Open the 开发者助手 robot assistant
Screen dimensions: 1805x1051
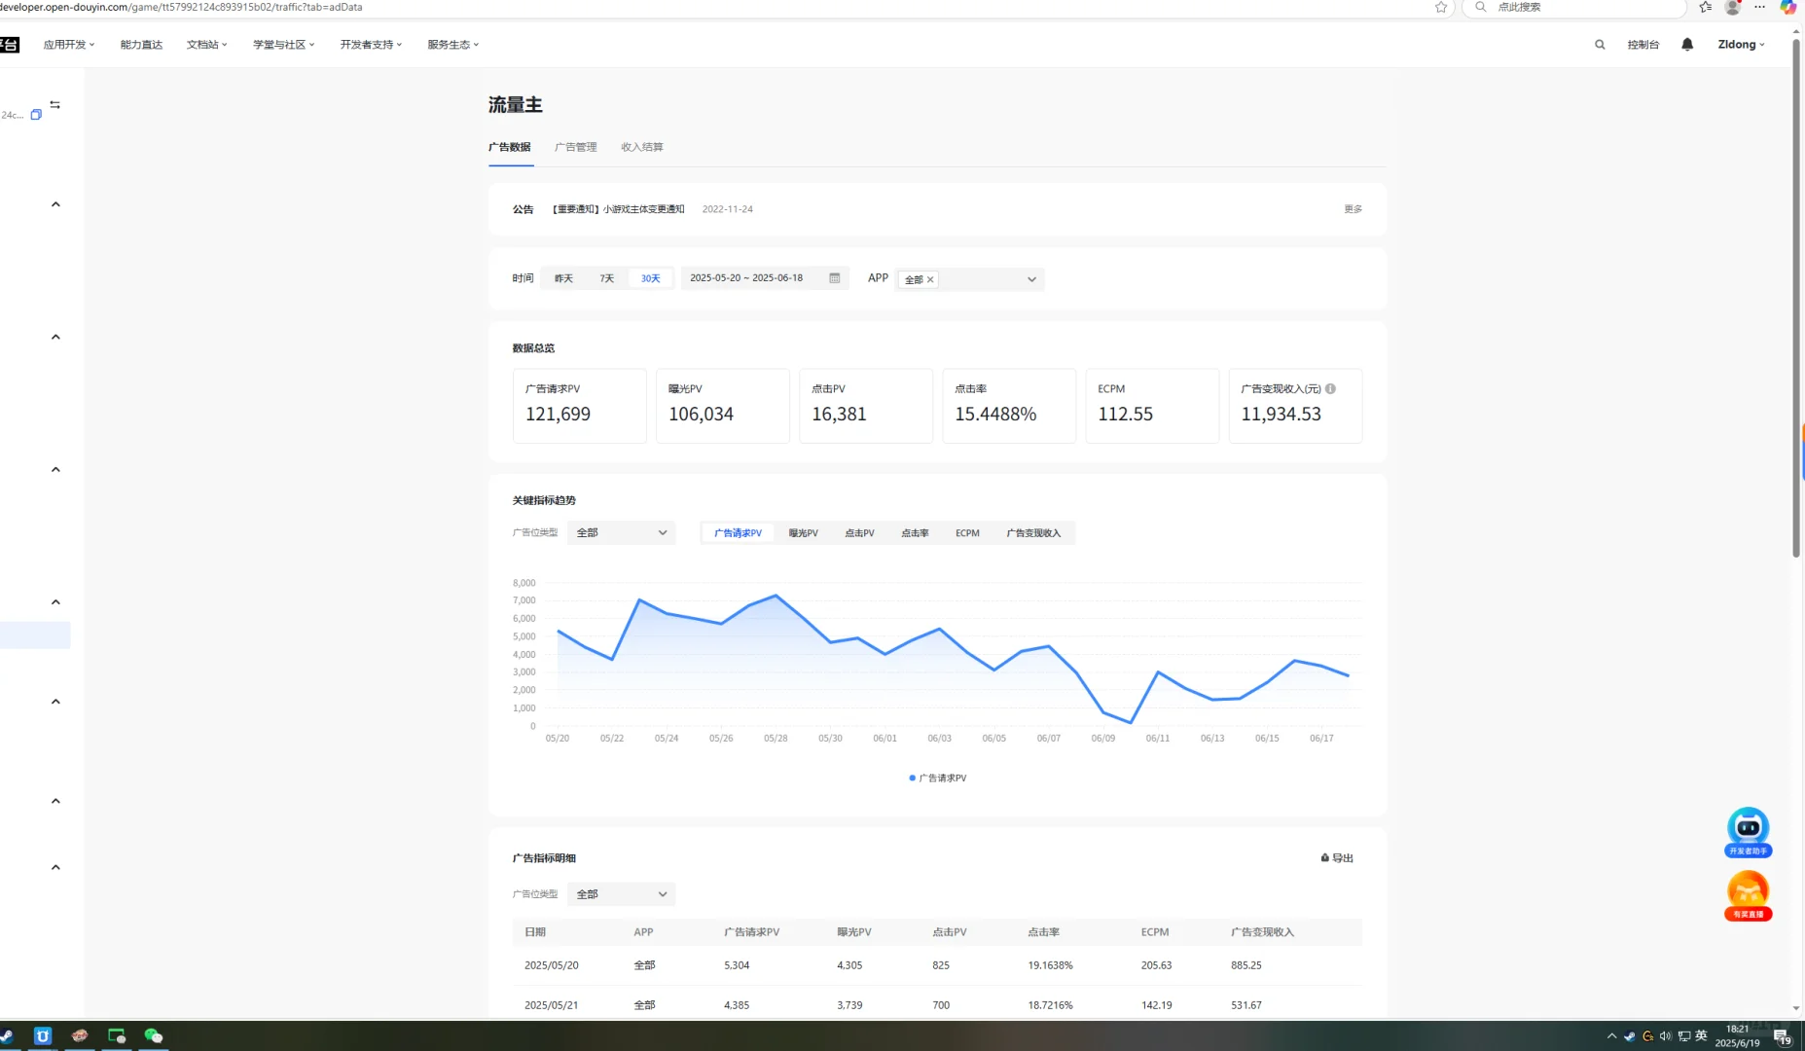[x=1749, y=832]
